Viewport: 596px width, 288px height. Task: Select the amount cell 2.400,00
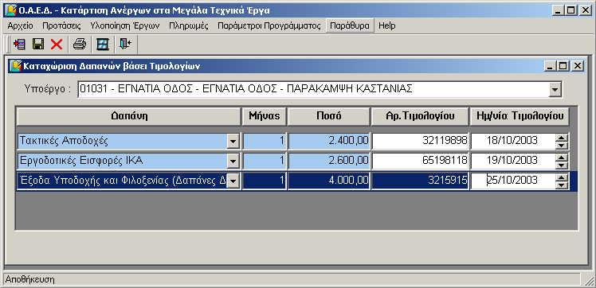point(329,141)
